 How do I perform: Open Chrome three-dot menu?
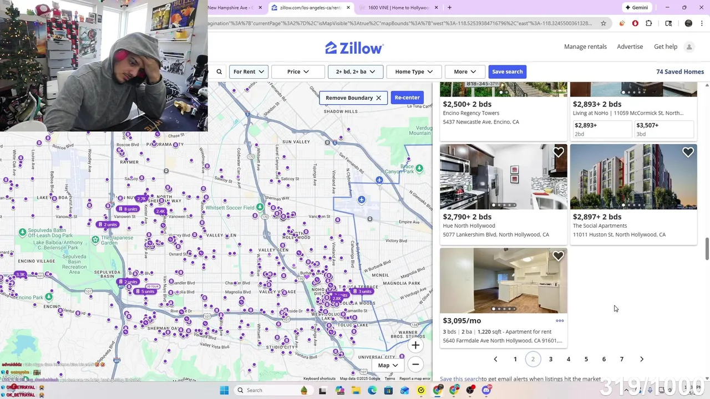[702, 23]
